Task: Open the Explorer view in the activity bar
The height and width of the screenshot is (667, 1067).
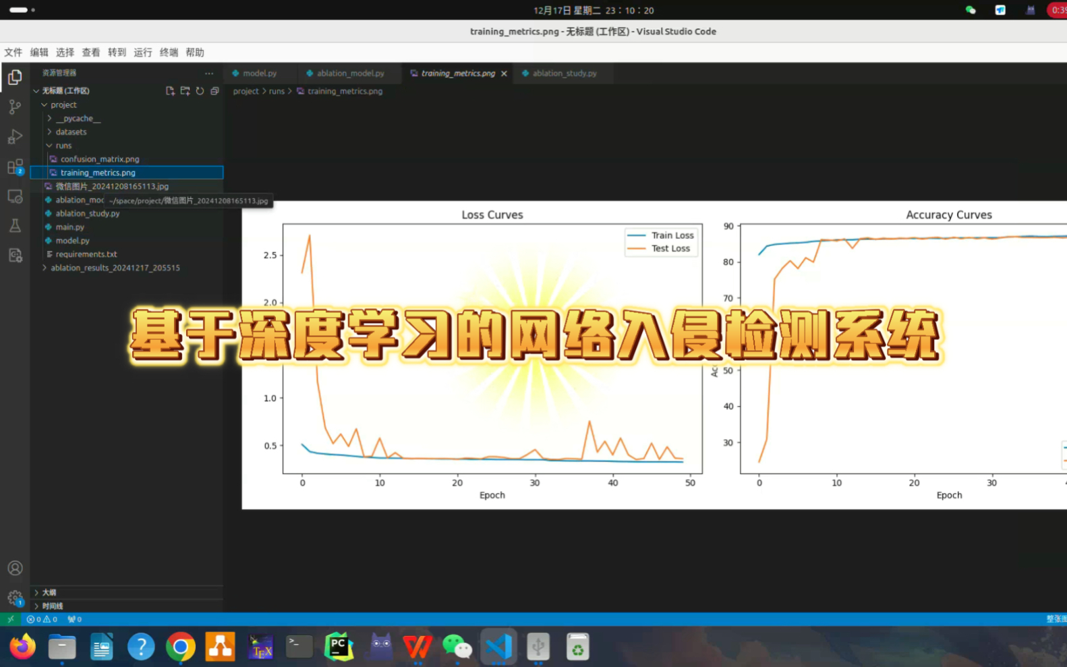Action: click(x=15, y=78)
